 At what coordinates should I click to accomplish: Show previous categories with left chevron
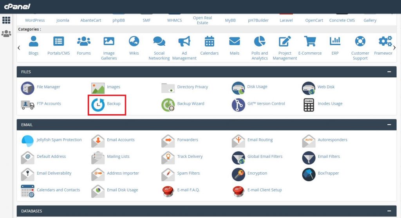point(19,48)
